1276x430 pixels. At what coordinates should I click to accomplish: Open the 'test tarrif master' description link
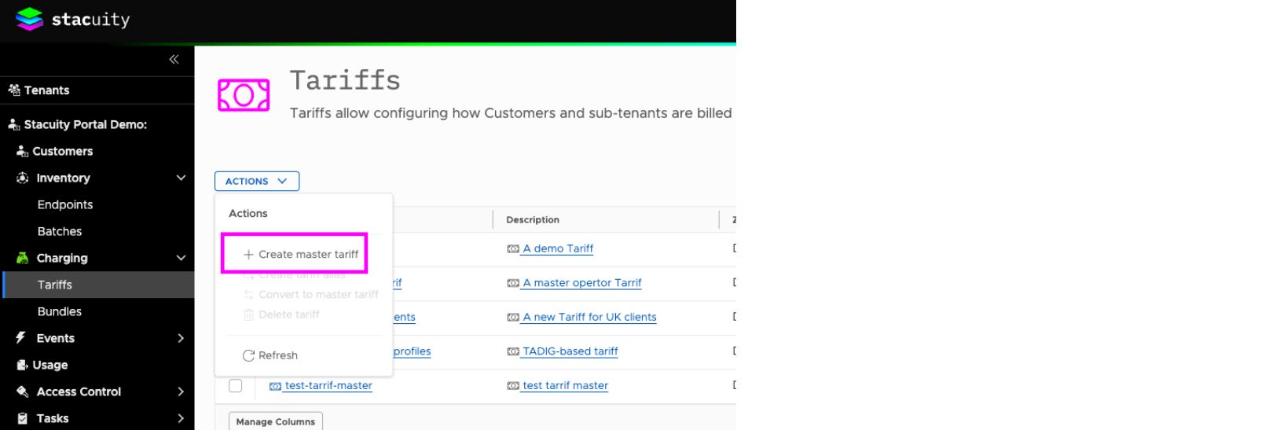click(565, 385)
